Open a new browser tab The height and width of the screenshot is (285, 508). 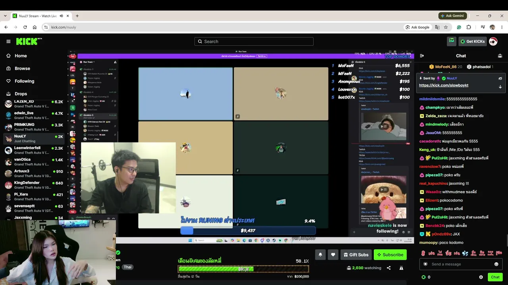(x=77, y=16)
